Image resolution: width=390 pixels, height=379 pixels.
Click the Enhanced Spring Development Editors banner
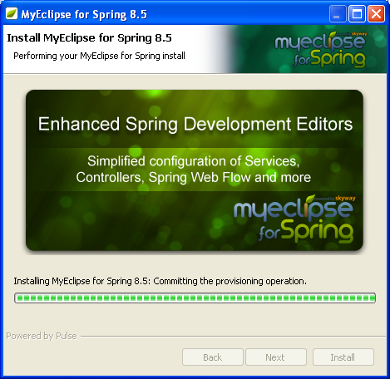click(x=195, y=170)
